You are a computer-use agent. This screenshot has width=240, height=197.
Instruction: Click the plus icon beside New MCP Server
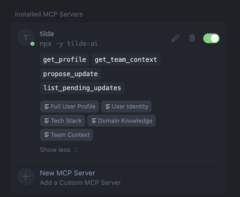click(26, 176)
